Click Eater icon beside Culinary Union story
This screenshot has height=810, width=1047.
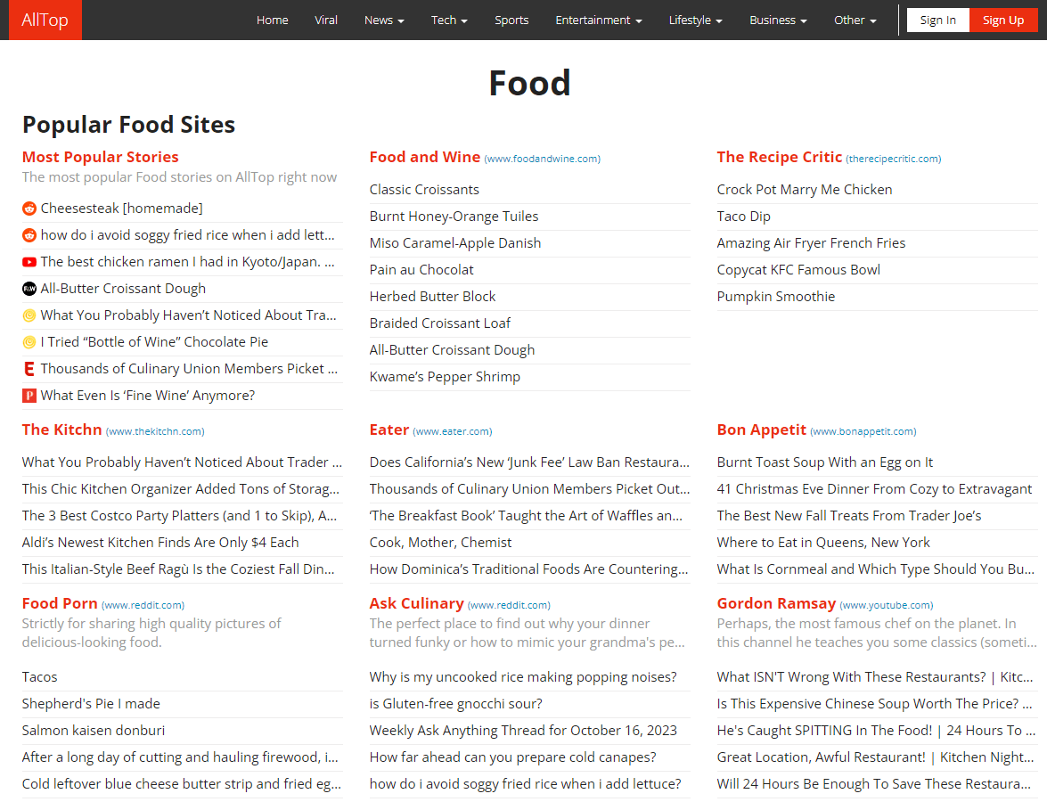pyautogui.click(x=29, y=369)
